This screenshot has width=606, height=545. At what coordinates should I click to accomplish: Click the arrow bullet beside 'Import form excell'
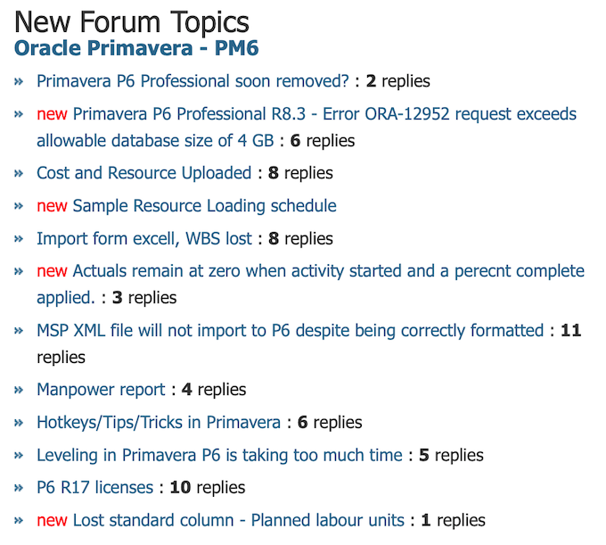(19, 239)
